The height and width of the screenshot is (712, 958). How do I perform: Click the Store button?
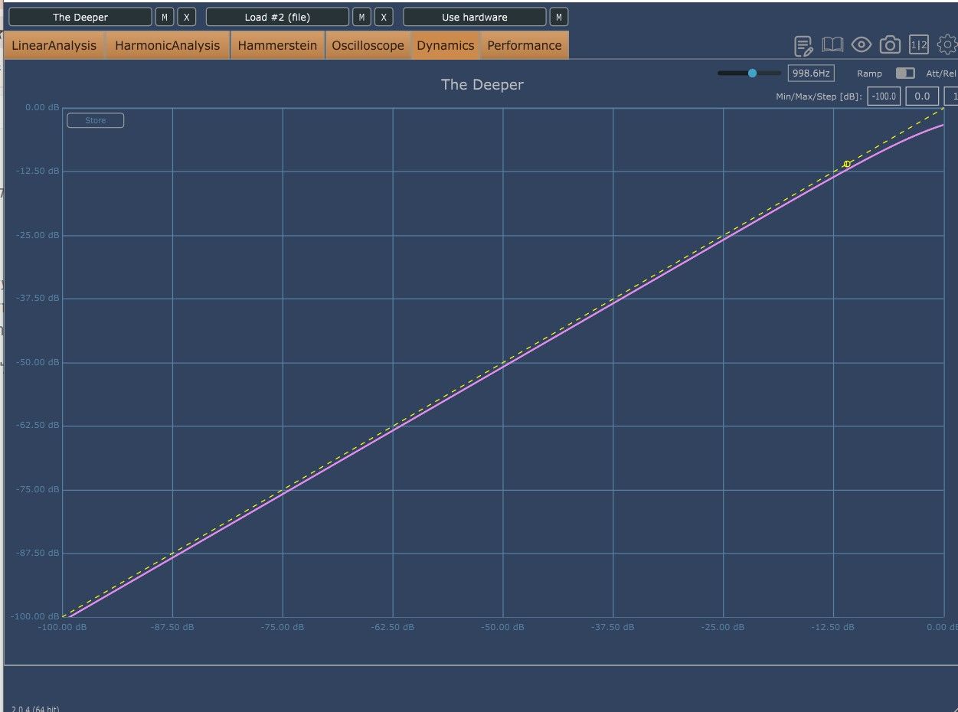(96, 120)
